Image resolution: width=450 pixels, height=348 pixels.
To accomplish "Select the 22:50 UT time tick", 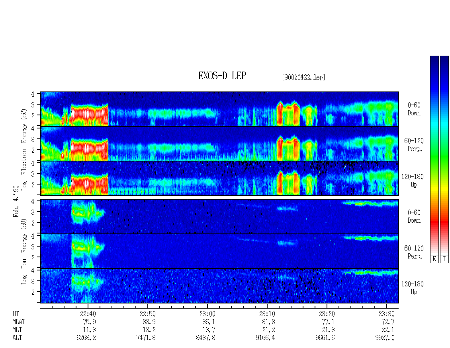I will click(x=147, y=314).
